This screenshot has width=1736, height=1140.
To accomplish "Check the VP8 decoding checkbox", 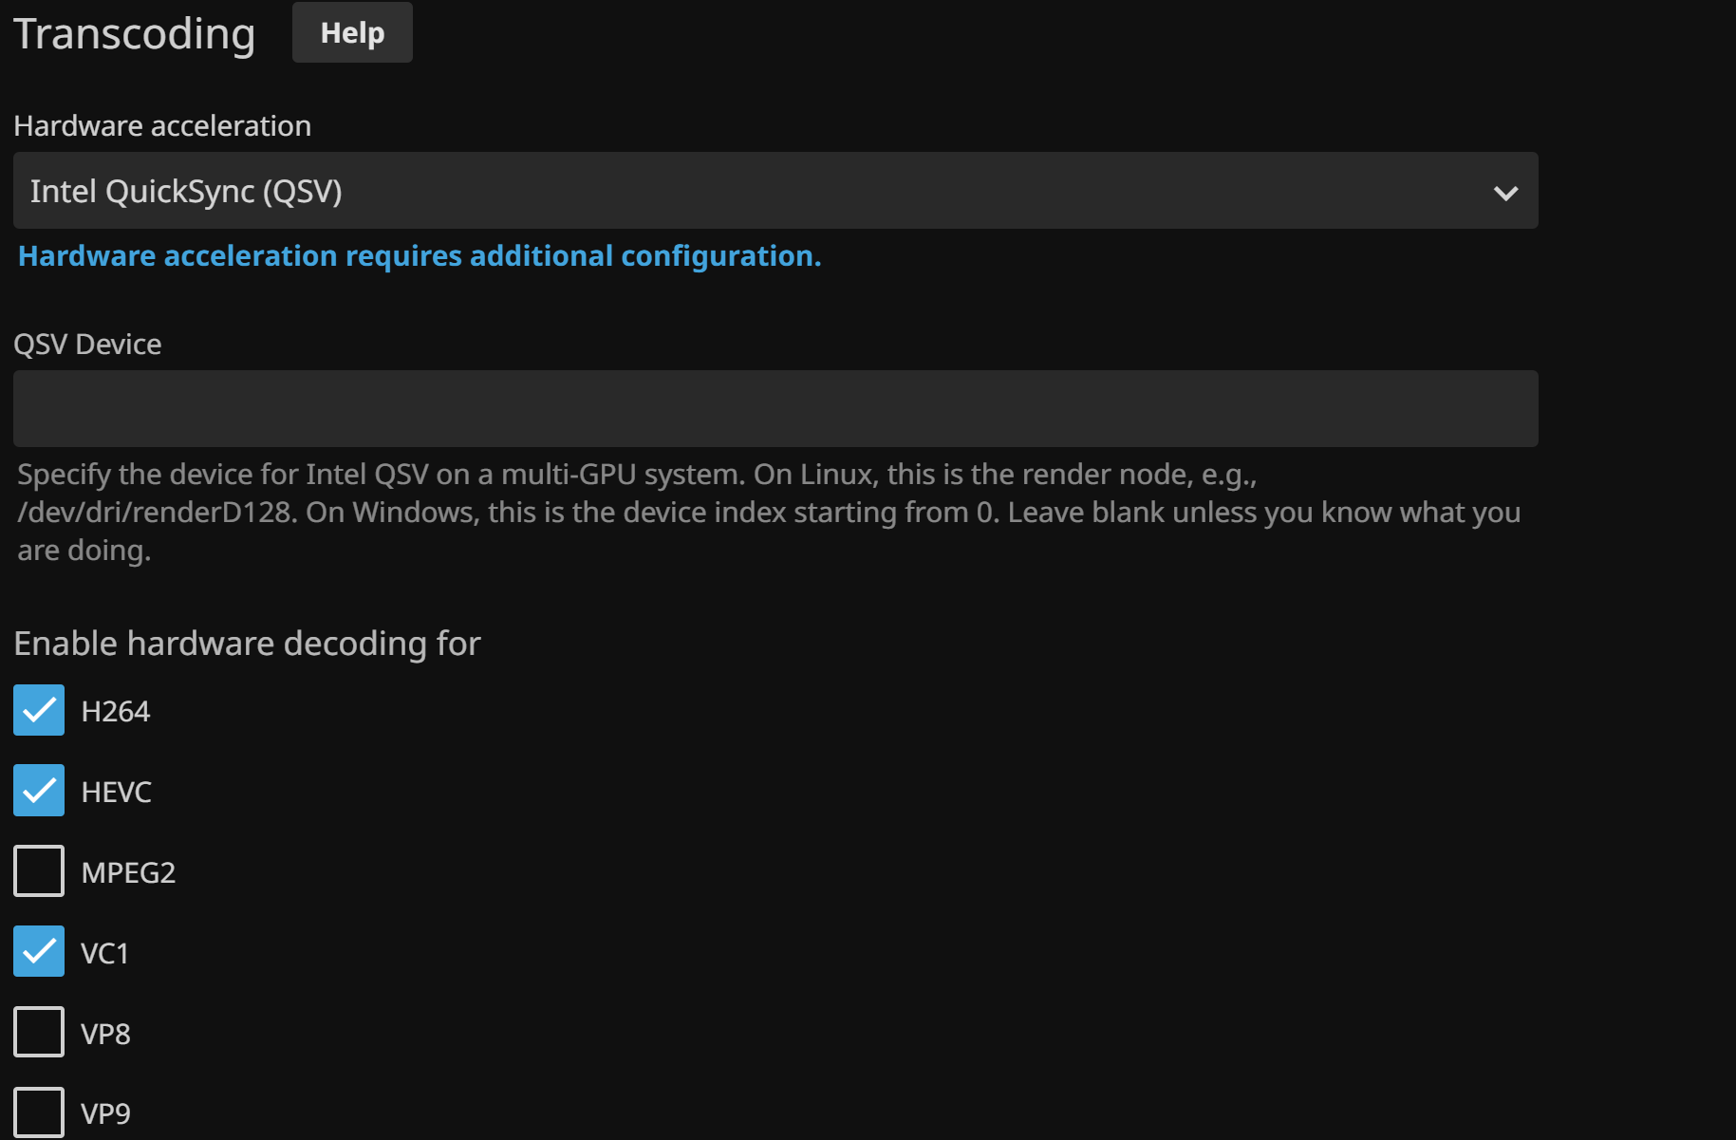I will (x=39, y=1032).
